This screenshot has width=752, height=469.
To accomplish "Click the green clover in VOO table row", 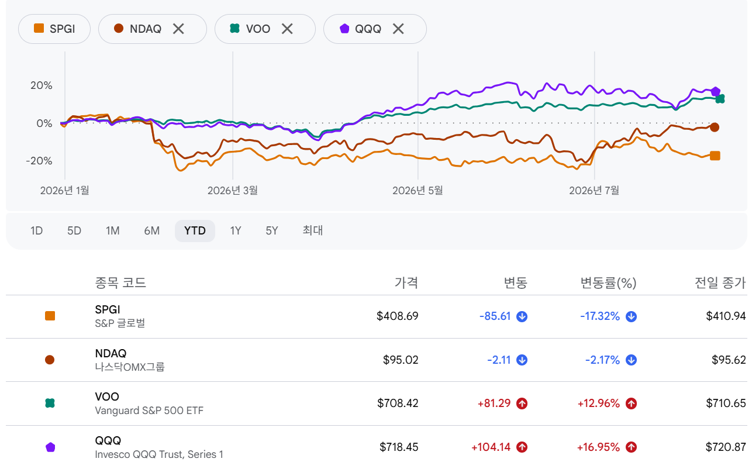I will tap(50, 404).
